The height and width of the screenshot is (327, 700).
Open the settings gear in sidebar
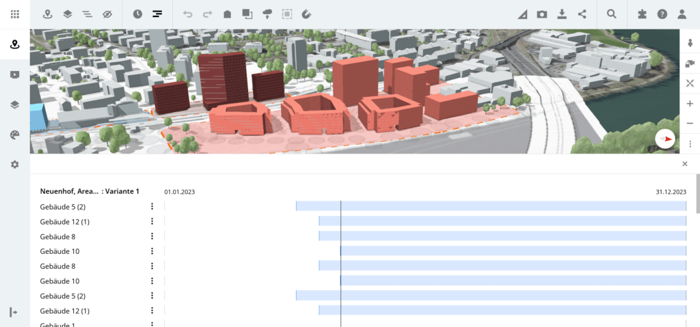tap(15, 165)
